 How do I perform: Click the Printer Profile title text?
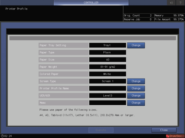16,9
